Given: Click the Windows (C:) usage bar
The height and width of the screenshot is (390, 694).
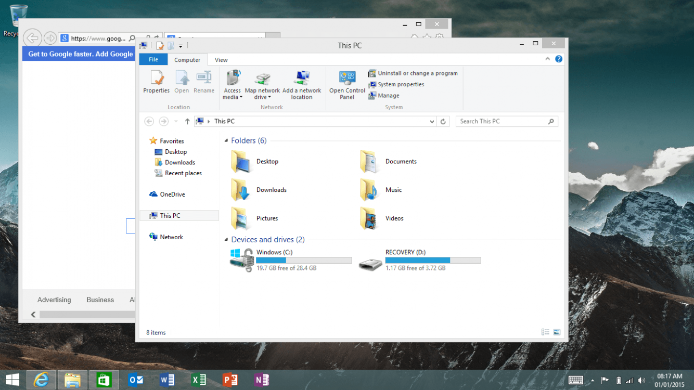Looking at the screenshot, I should pyautogui.click(x=304, y=260).
